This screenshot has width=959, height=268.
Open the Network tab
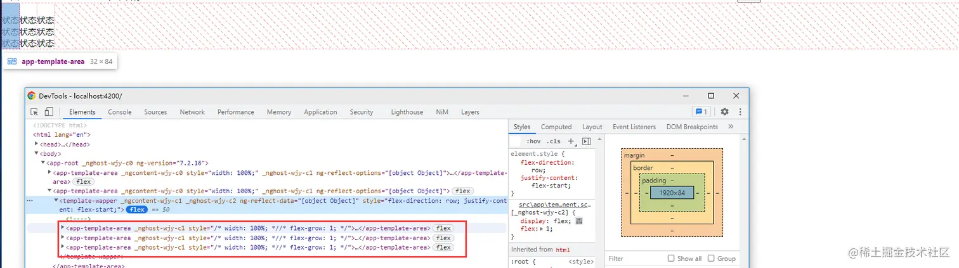click(192, 112)
